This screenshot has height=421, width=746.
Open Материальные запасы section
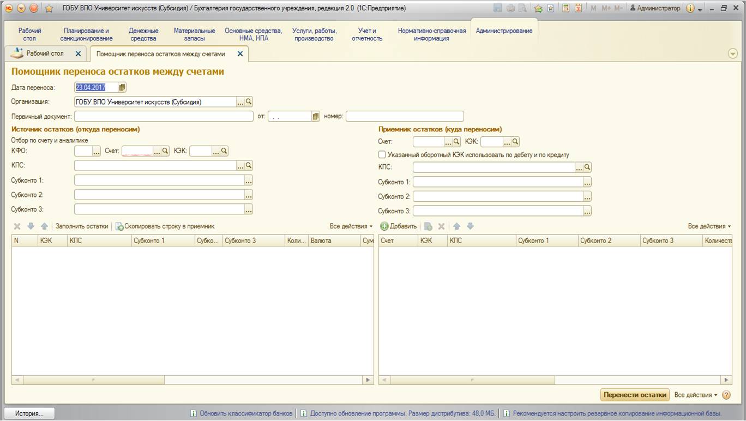tap(194, 34)
